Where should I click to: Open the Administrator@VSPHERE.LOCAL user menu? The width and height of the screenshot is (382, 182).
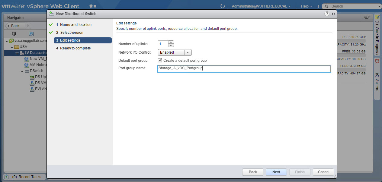[261, 6]
